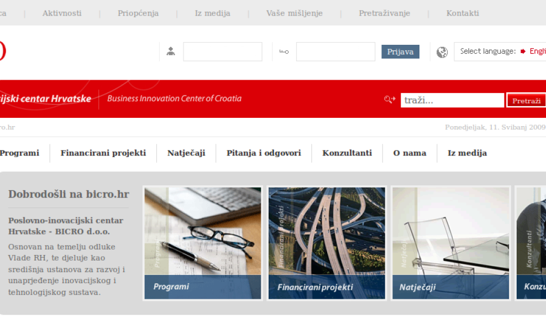Click the Poslovno-inovacijski centar Hrvatske subtitle
This screenshot has height=328, width=546.
(66, 226)
